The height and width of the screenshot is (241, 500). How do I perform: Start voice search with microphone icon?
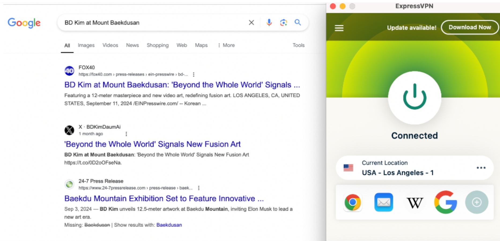(x=269, y=23)
